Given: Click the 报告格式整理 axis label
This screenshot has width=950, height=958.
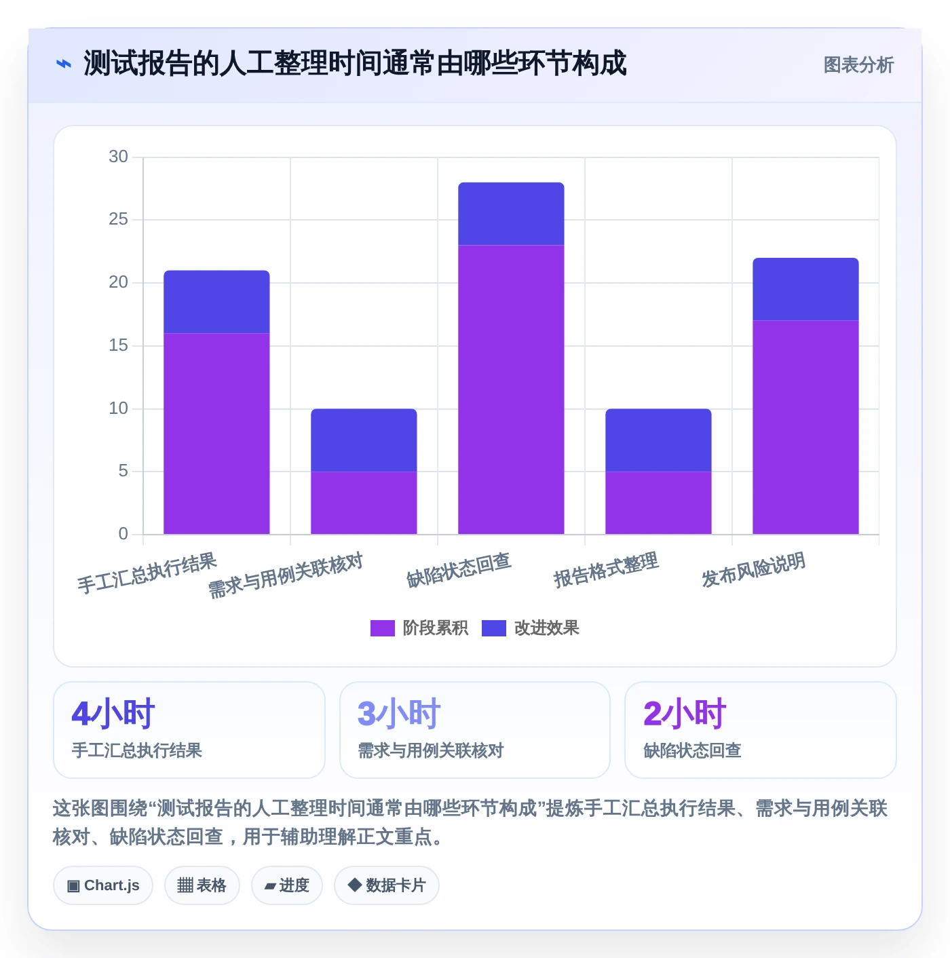Looking at the screenshot, I should pyautogui.click(x=606, y=570).
